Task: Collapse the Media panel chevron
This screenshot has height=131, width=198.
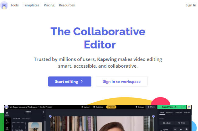Action: 43,112
